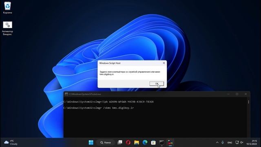261x147 pixels.
Task: Click the slmgr /ipk command line text
Action: [108, 102]
